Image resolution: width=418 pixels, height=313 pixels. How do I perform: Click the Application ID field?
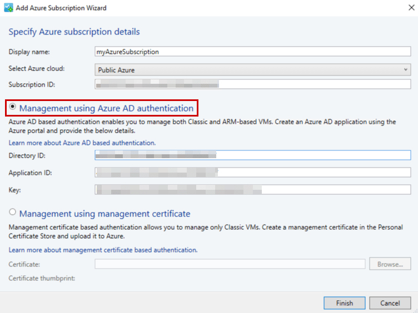(x=253, y=172)
